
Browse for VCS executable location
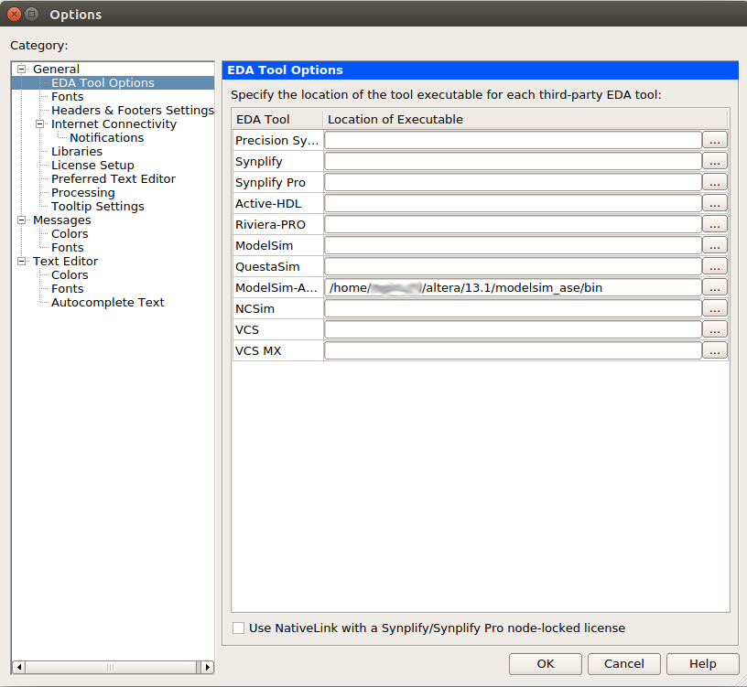coord(715,329)
